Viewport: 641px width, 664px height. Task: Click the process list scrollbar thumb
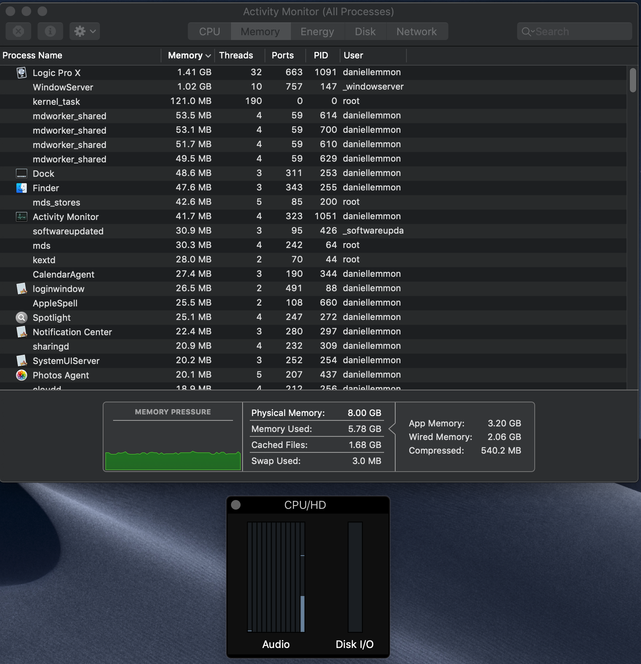click(633, 80)
